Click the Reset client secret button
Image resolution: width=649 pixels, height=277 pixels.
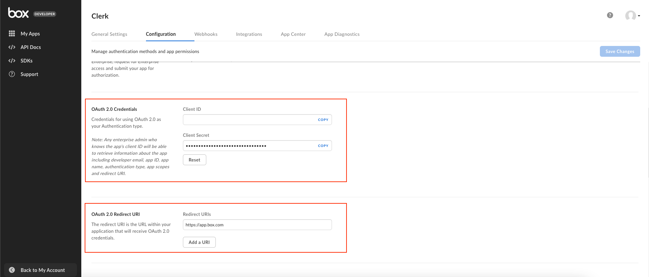[194, 160]
